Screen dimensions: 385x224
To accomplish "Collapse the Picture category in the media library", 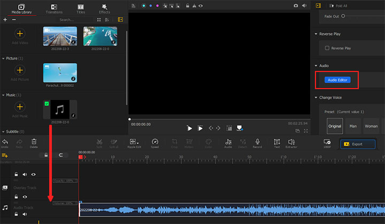I will coord(3,58).
